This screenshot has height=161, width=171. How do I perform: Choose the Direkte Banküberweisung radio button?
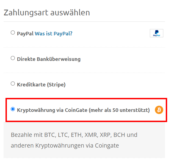coord(13,58)
